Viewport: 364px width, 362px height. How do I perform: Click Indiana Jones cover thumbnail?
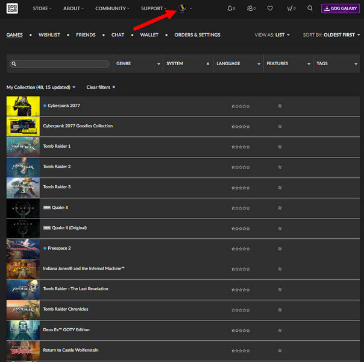tap(23, 269)
